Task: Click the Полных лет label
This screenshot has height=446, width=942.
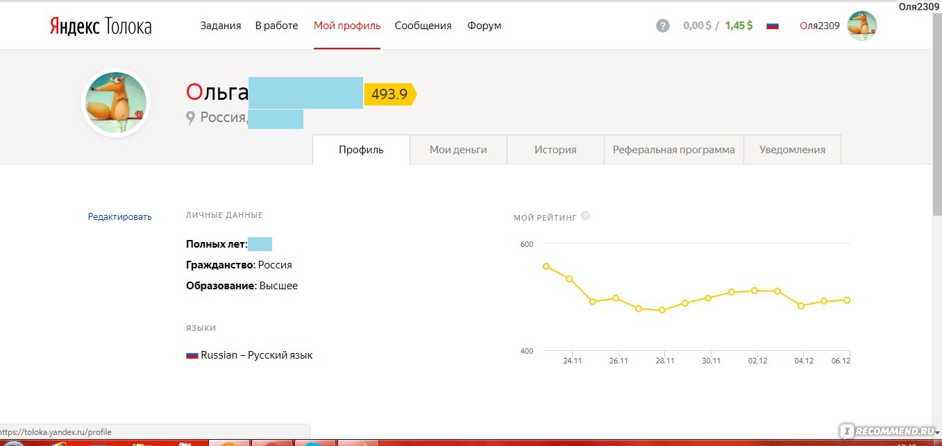Action: pyautogui.click(x=217, y=244)
